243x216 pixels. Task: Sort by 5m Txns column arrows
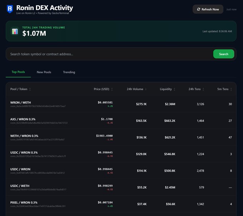(x=231, y=89)
